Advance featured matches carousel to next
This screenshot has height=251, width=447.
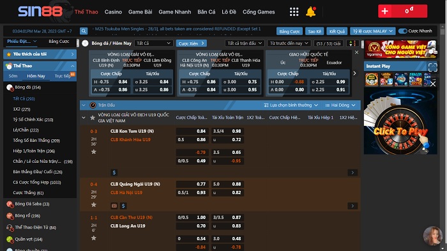click(354, 73)
